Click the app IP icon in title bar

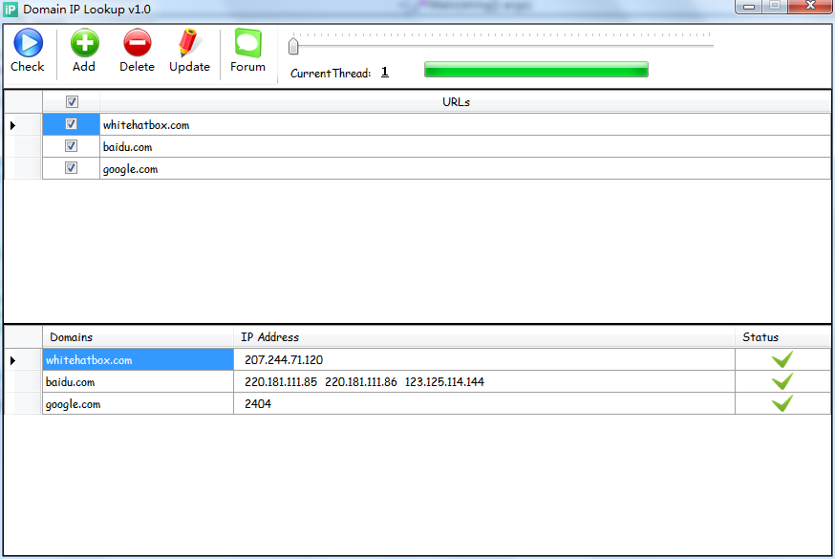point(11,10)
